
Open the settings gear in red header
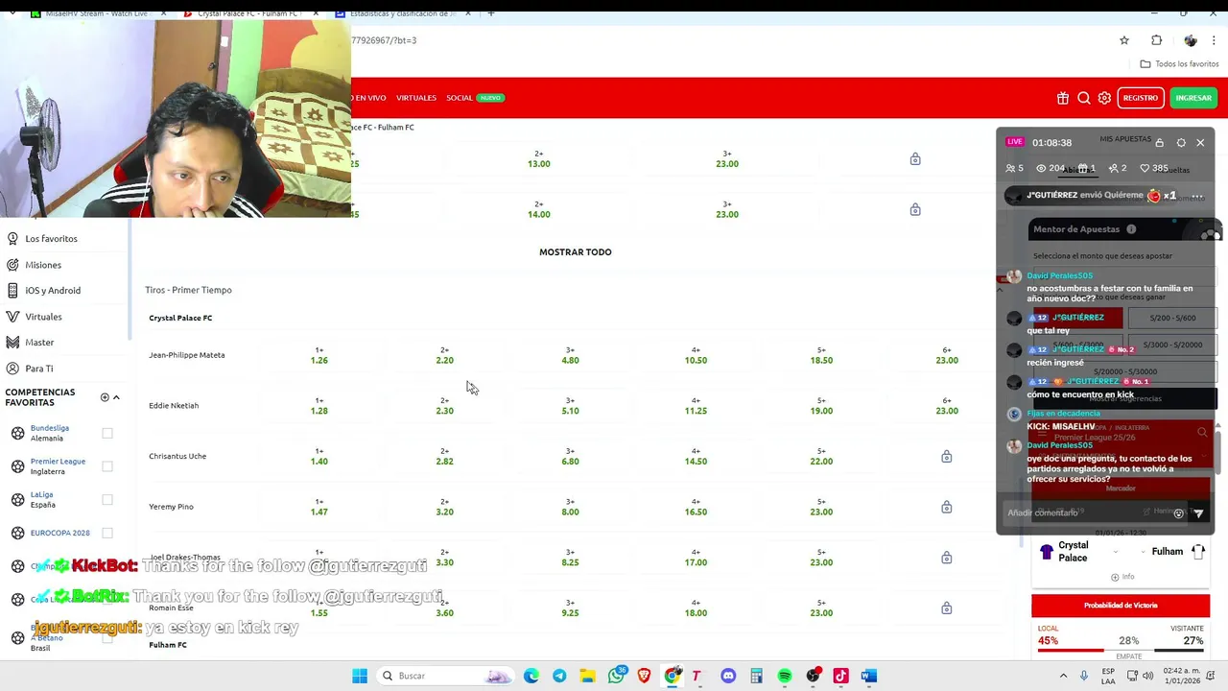tap(1104, 98)
